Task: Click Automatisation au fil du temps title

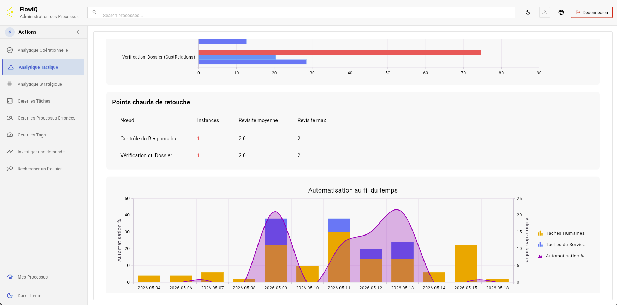Action: coord(353,190)
